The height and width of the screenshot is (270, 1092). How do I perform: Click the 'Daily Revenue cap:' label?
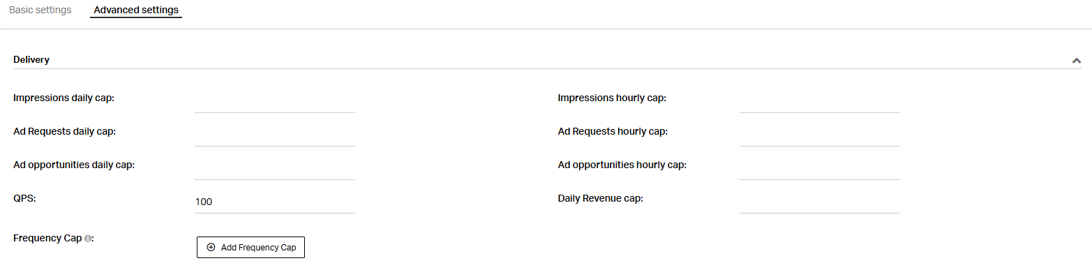point(601,198)
